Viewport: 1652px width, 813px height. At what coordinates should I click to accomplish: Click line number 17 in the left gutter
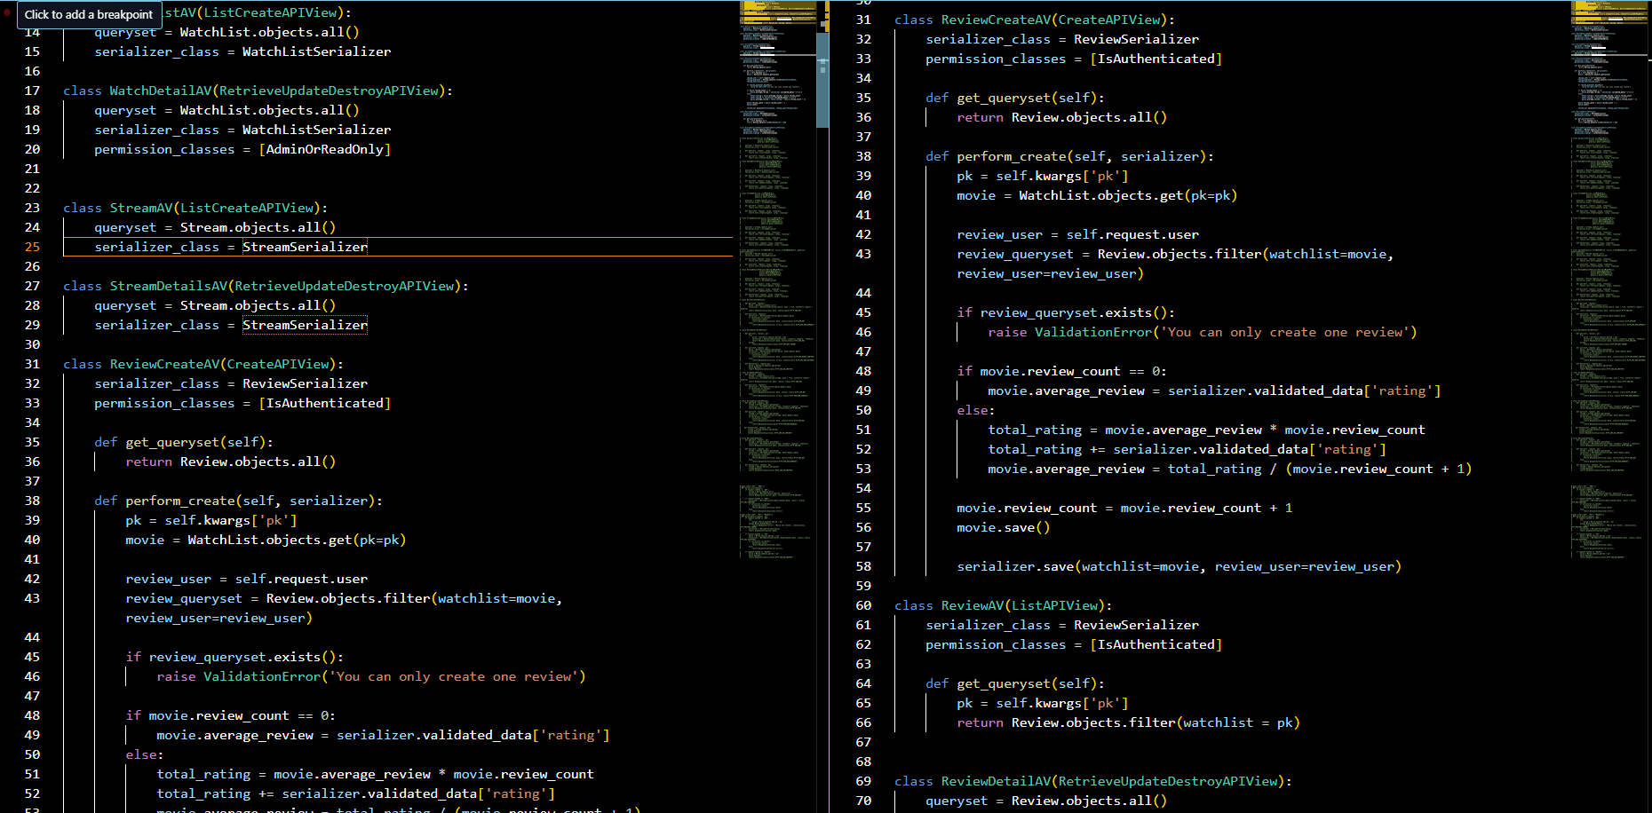tap(32, 91)
